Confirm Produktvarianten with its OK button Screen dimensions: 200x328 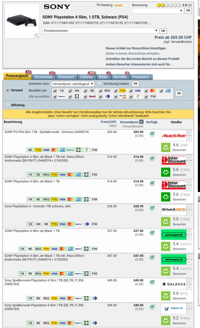[x=163, y=31]
